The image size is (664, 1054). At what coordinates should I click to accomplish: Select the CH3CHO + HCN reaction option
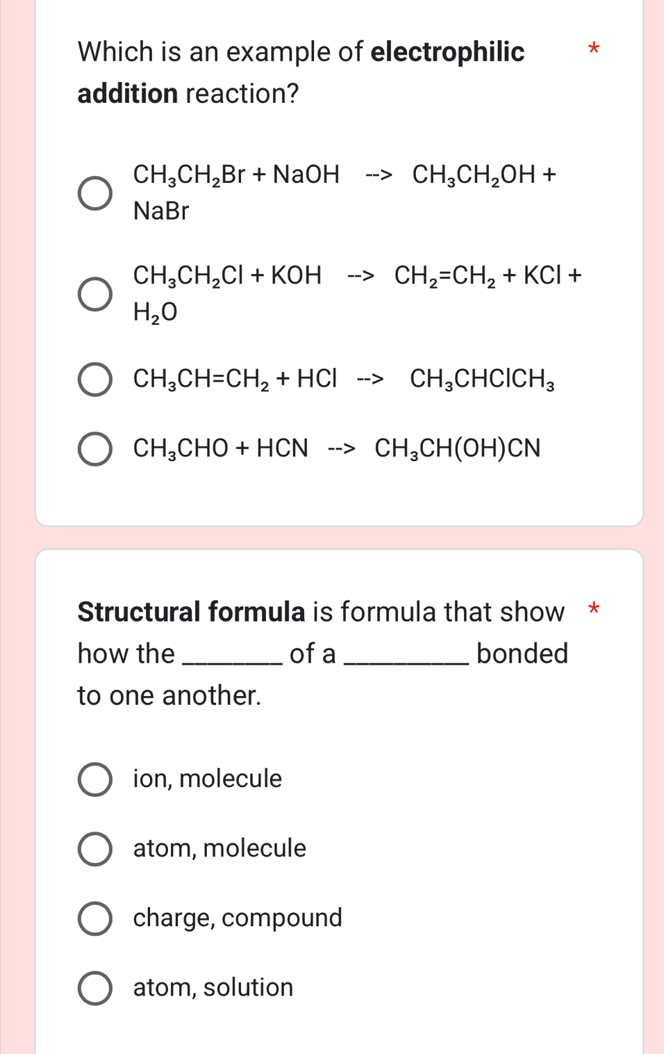click(x=95, y=448)
